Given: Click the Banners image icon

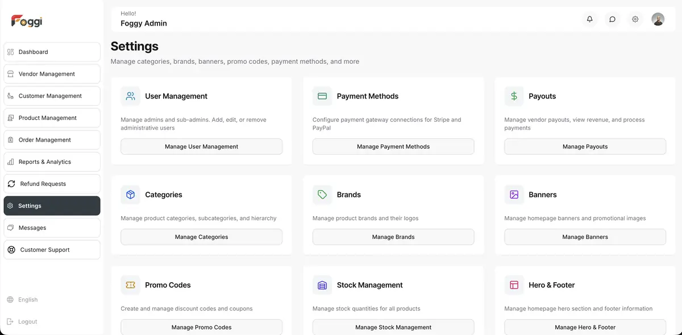Looking at the screenshot, I should click(x=514, y=195).
